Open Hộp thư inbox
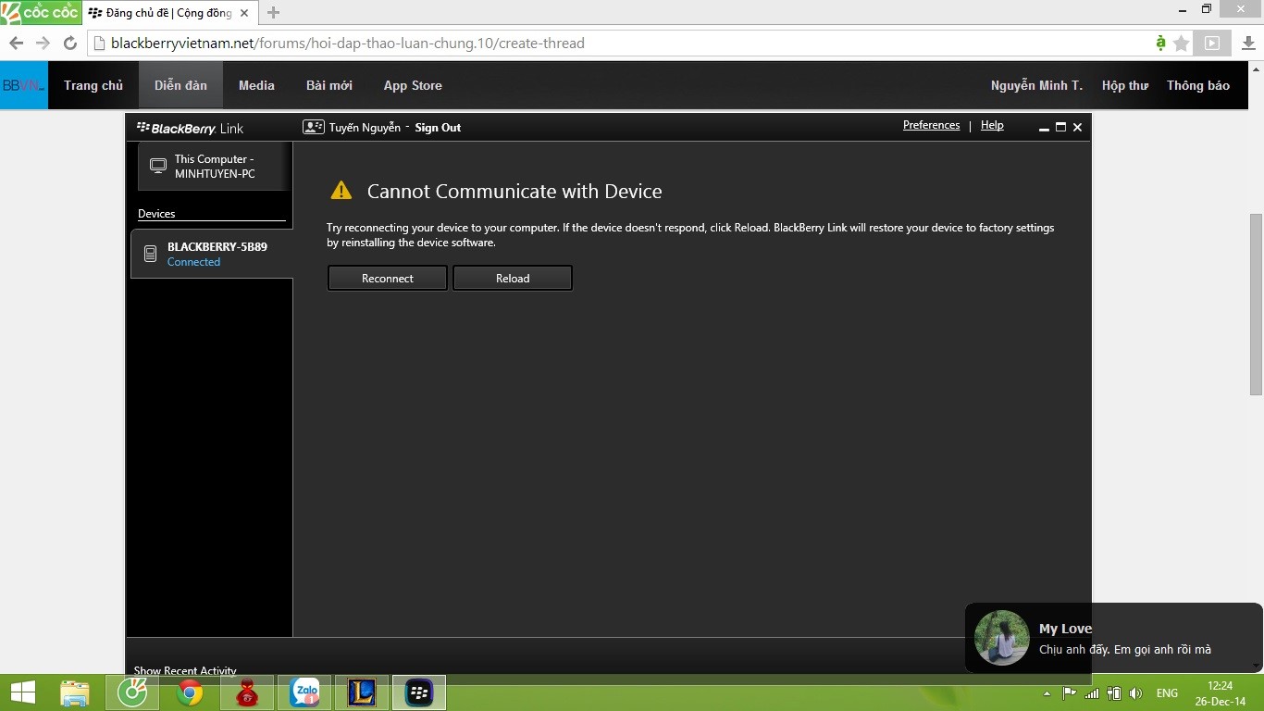1264x711 pixels. tap(1125, 85)
